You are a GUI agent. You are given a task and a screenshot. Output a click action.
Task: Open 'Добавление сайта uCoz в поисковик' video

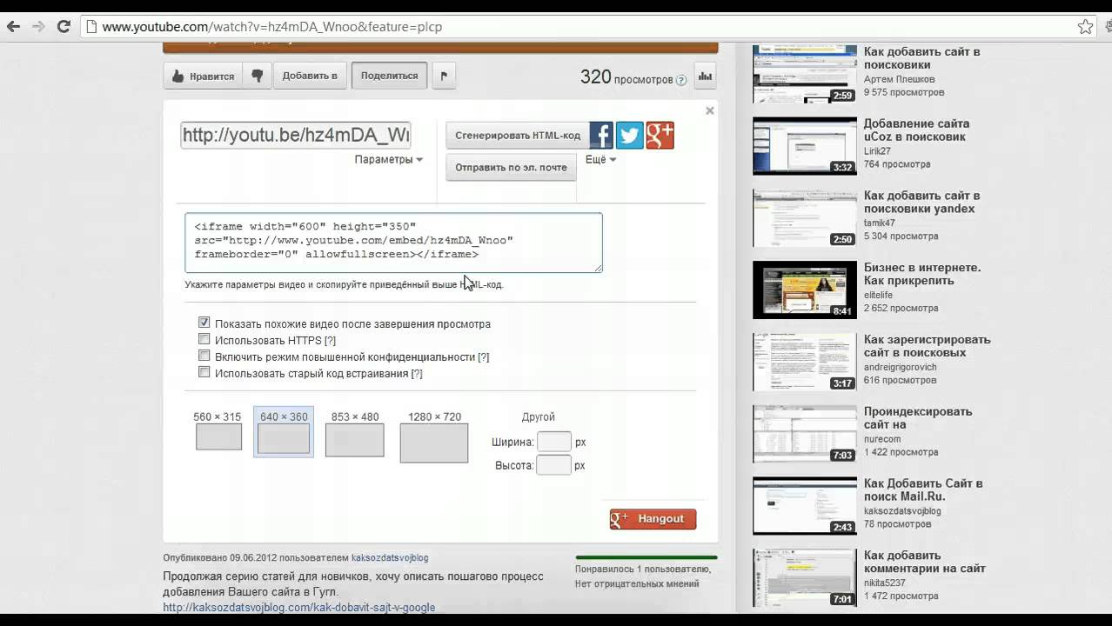tap(916, 130)
